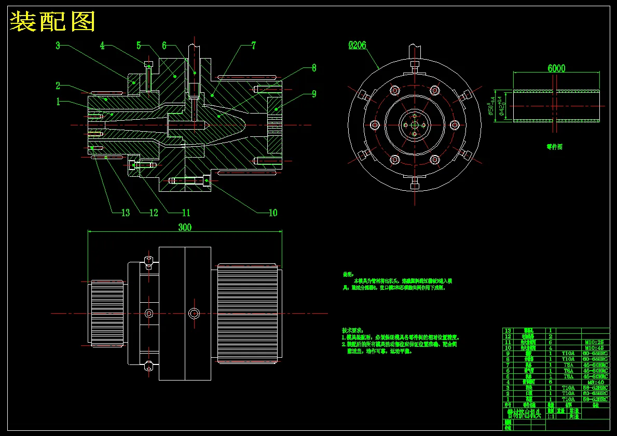Viewport: 617px width, 436px height.
Task: Select the yellow title text 装配图
Action: tap(52, 22)
